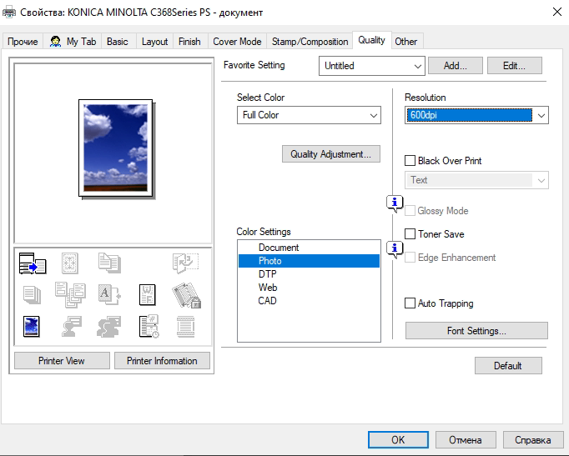Toggle the Edge Enhancement checkbox
The image size is (569, 456).
410,258
